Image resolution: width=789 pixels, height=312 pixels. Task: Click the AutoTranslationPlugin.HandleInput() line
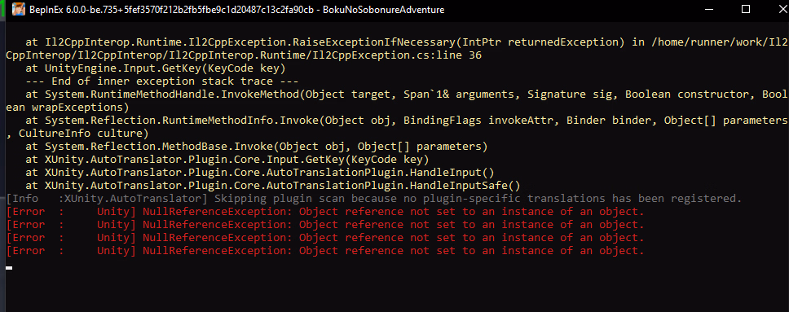tap(260, 174)
